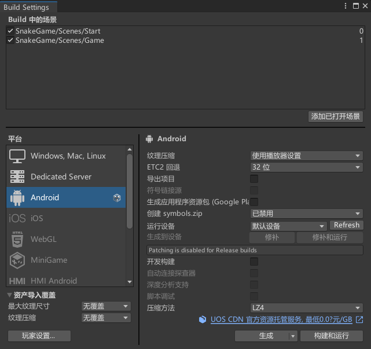
Task: Click the Windows, Mac, Linux monitor icon
Action: [x=17, y=156]
